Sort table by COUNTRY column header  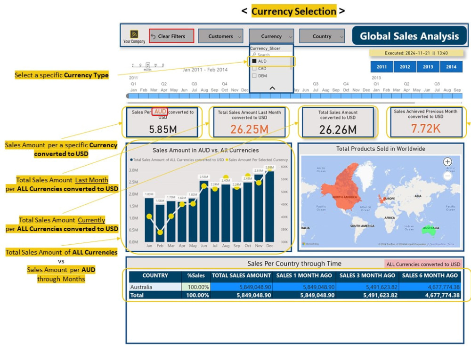click(155, 275)
